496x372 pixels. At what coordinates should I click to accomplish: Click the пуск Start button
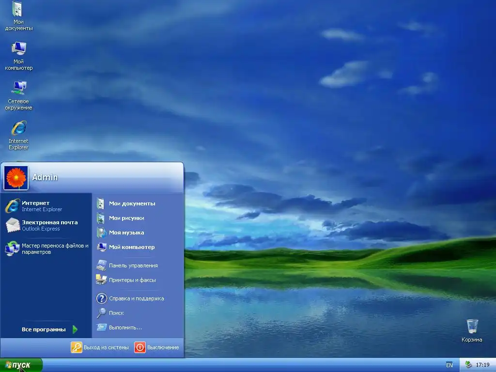(x=21, y=365)
